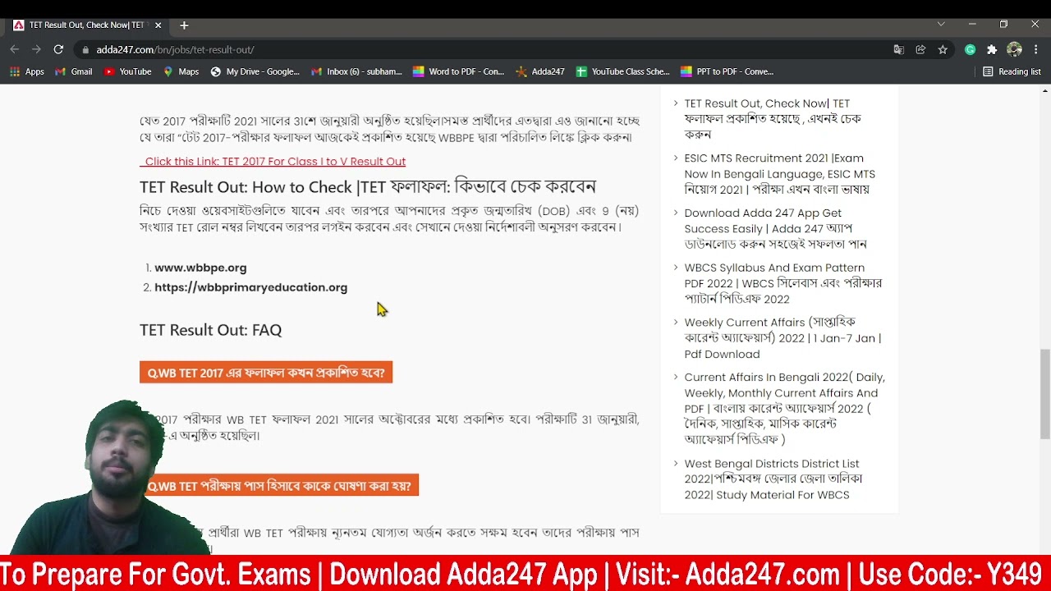Bookmark this tab with star icon
Viewport: 1051px width, 591px height.
(x=943, y=50)
